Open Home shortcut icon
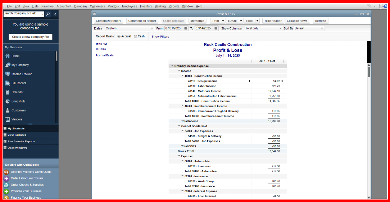The image size is (390, 202). 8,56
